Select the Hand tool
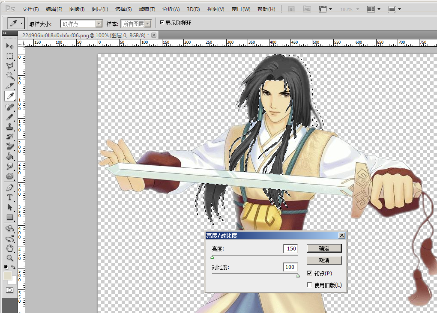Image resolution: width=437 pixels, height=313 pixels. tap(10, 248)
